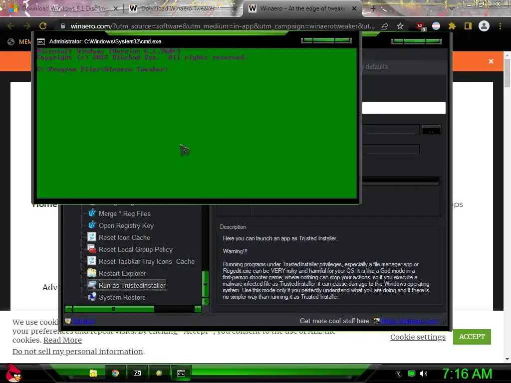Click the System Restore icon

coord(92,297)
